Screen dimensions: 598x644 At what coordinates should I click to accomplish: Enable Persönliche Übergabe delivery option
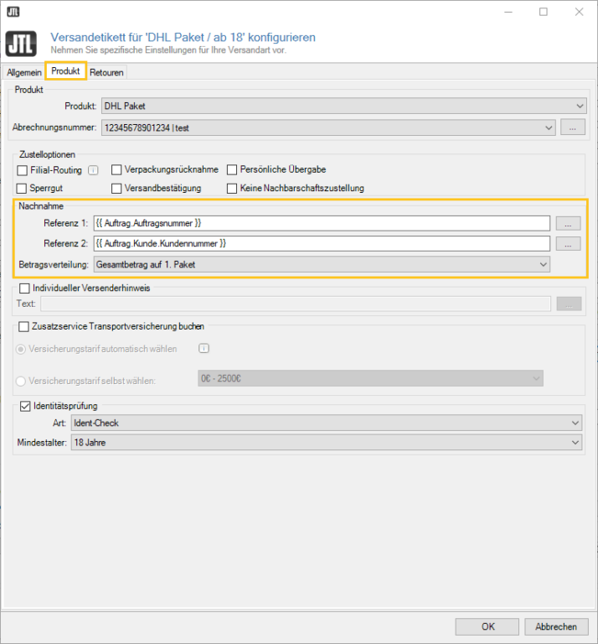233,169
